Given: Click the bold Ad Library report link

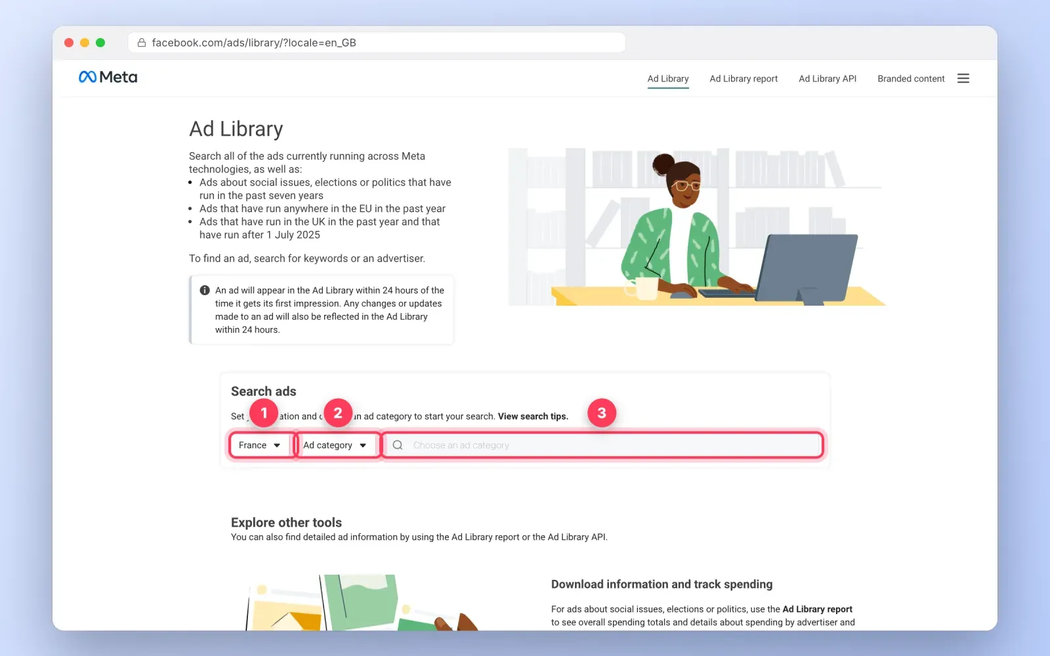Looking at the screenshot, I should click(817, 609).
